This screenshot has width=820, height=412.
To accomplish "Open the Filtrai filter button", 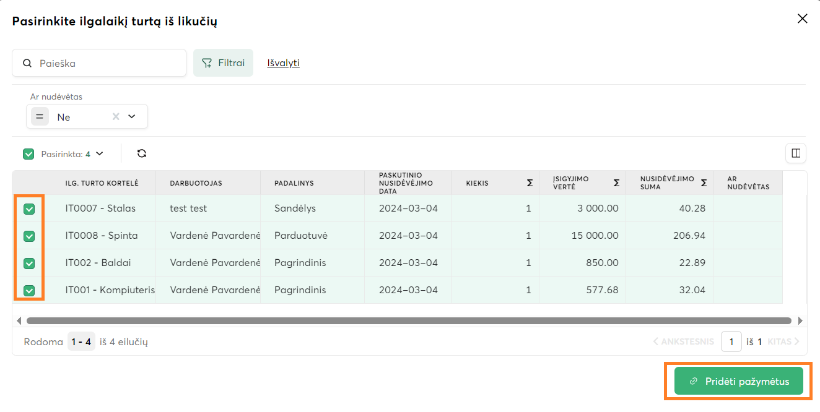I will click(223, 63).
